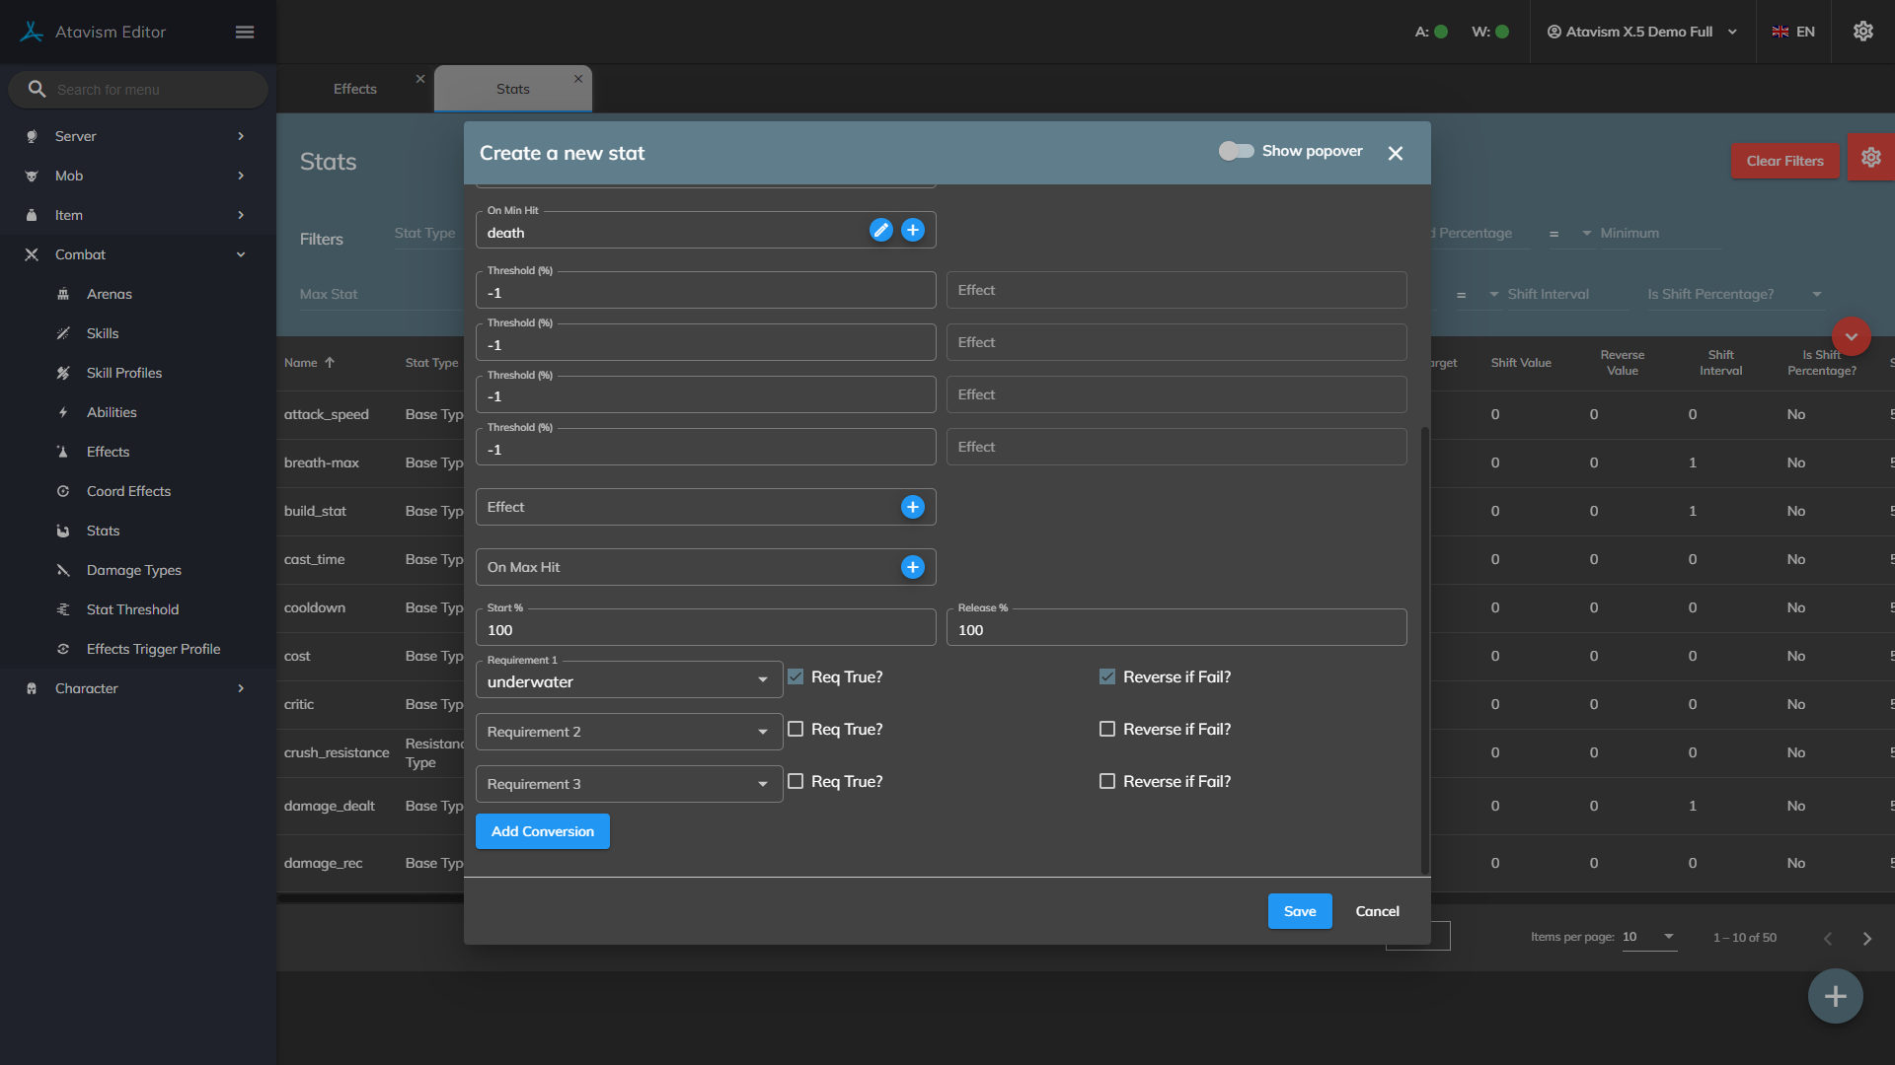This screenshot has width=1895, height=1065.
Task: Click the Save button
Action: (x=1299, y=911)
